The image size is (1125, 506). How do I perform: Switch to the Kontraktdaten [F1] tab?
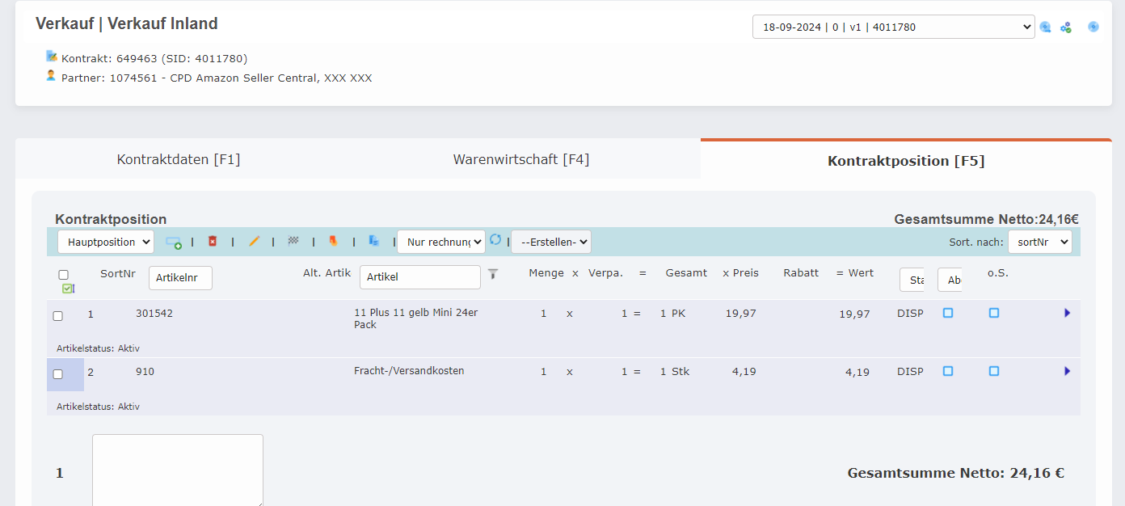(x=179, y=159)
